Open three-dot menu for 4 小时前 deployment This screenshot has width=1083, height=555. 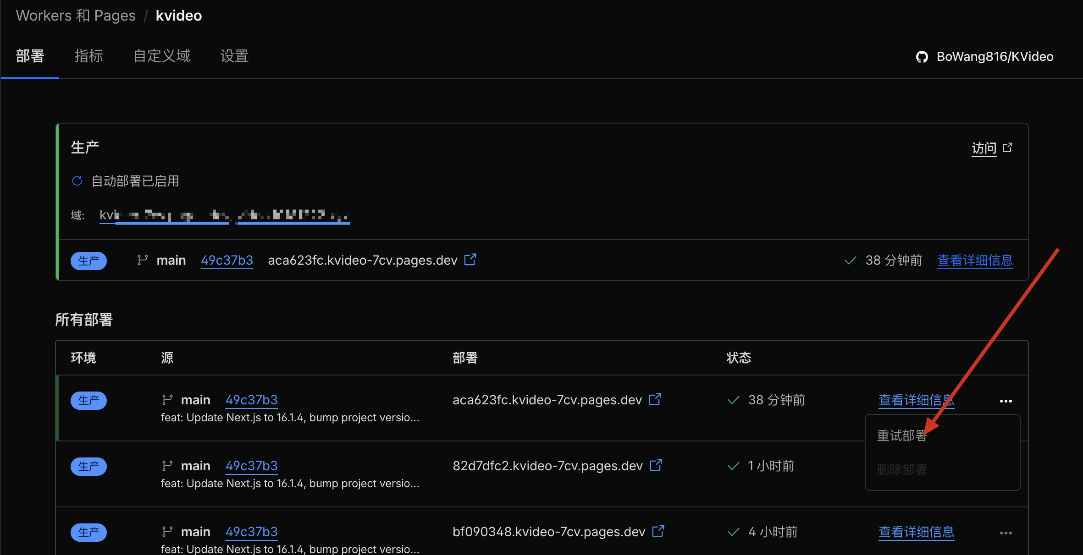point(1006,533)
